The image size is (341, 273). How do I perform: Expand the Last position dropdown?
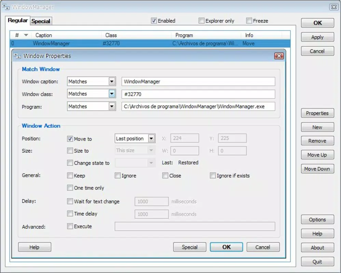151,138
